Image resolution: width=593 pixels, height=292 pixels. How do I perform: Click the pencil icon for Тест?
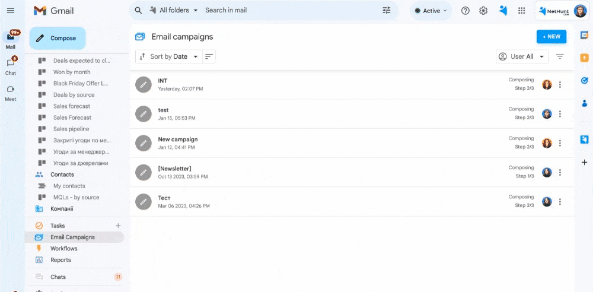tap(144, 201)
